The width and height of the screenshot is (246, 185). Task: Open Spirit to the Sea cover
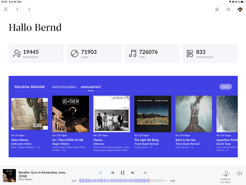pyautogui.click(x=194, y=114)
